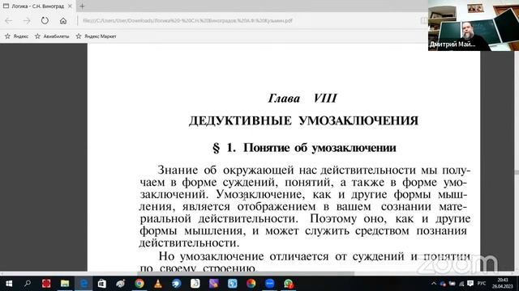The width and height of the screenshot is (519, 291).
Task: Open Google Chrome from the taskbar
Action: [139, 284]
